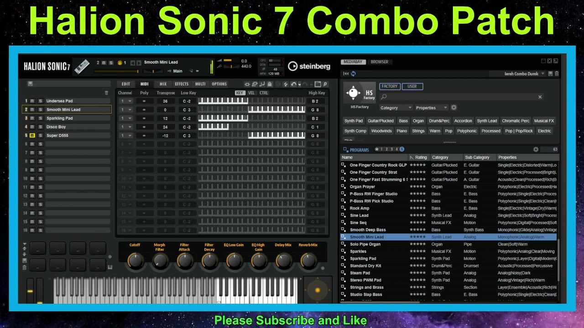
Task: Filter by Chromatic Perc tag
Action: click(x=516, y=121)
